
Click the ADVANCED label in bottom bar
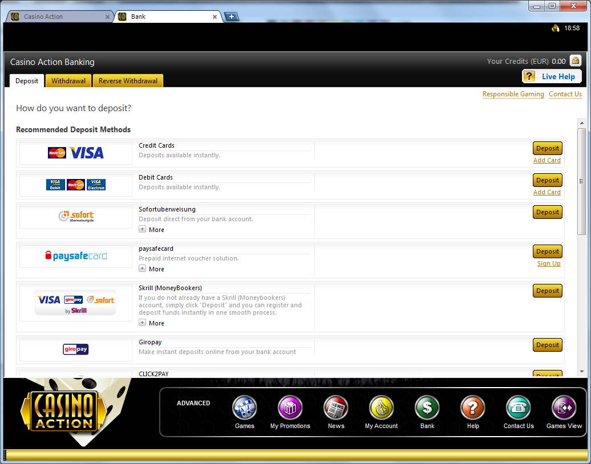pos(193,403)
